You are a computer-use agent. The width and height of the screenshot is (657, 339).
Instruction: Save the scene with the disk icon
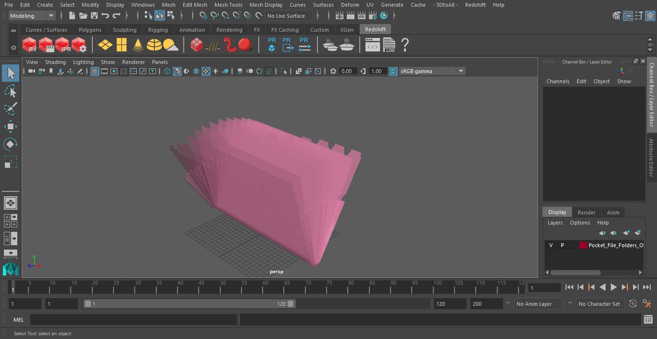(x=94, y=16)
